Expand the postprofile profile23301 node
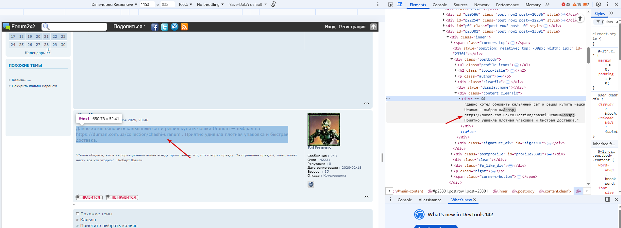 pos(452,154)
